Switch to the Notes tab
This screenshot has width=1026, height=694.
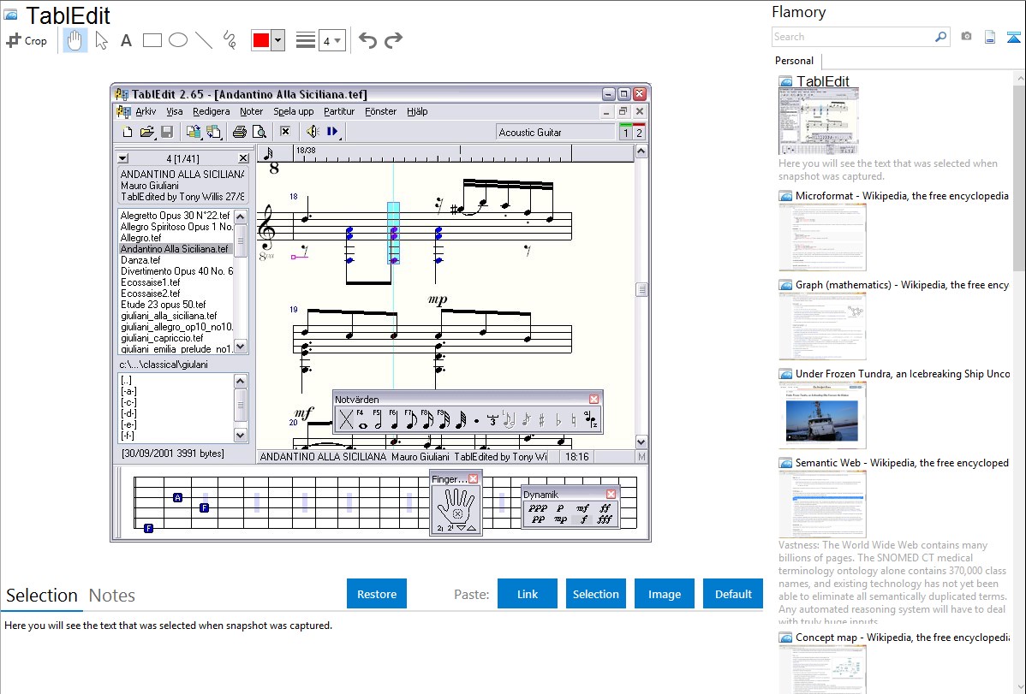coord(112,596)
